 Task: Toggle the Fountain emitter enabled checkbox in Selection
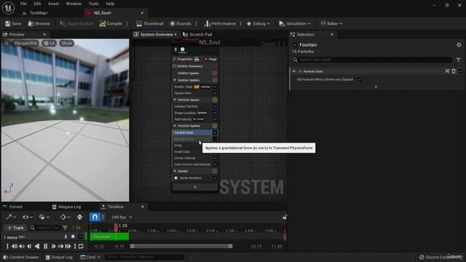(295, 45)
